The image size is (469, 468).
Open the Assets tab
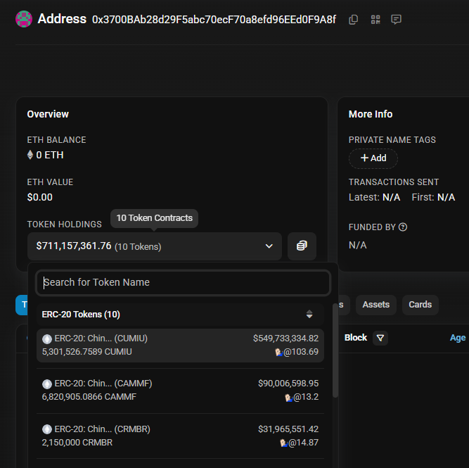[x=376, y=305]
